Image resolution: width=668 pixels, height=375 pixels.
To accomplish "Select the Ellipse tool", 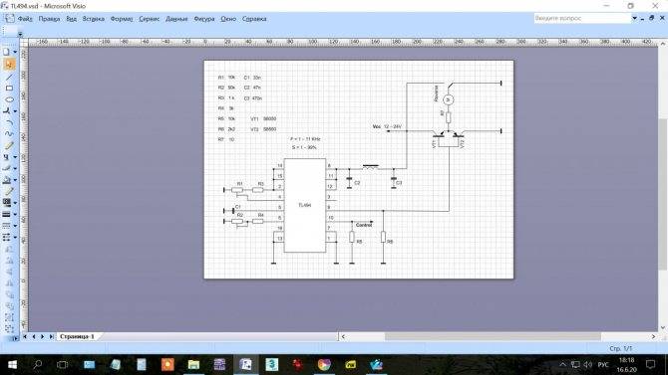I will pos(9,99).
